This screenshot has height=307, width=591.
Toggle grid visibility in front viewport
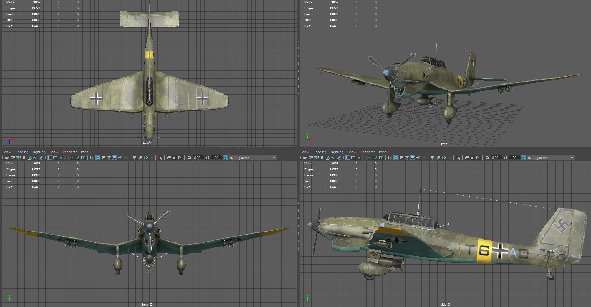[49, 157]
